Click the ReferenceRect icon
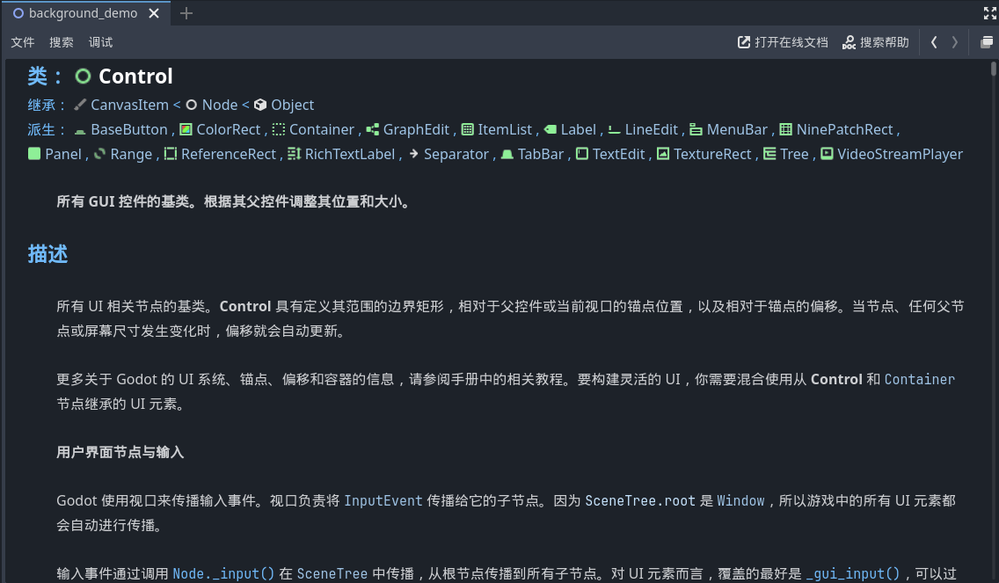 tap(170, 154)
